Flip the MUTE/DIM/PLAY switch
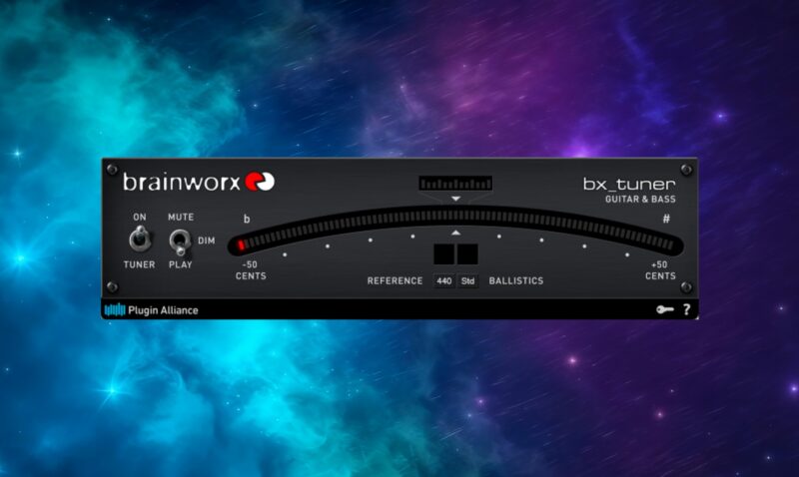This screenshot has height=477, width=799. (x=181, y=240)
